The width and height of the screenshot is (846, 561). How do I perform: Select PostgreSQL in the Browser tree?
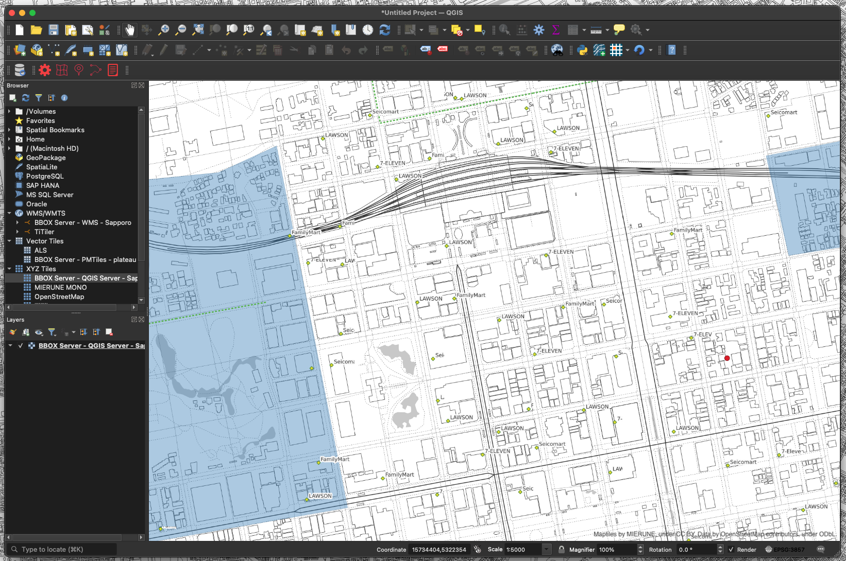(45, 176)
